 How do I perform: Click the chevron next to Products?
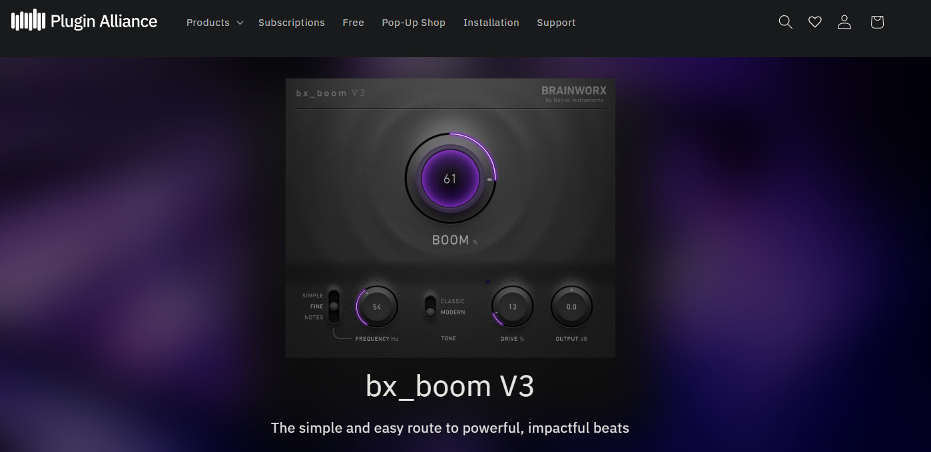tap(240, 23)
